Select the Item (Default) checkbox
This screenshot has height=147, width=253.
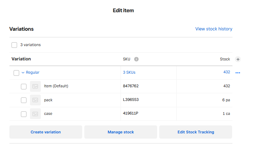(24, 86)
